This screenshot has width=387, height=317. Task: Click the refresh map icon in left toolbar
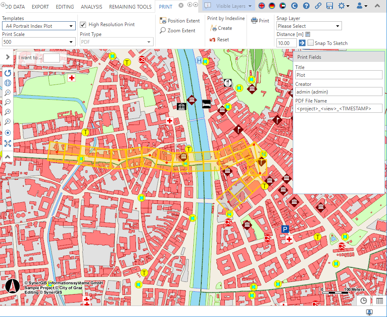click(8, 73)
